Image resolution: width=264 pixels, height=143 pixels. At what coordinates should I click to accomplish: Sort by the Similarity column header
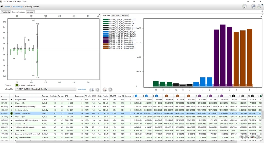(x=53, y=96)
